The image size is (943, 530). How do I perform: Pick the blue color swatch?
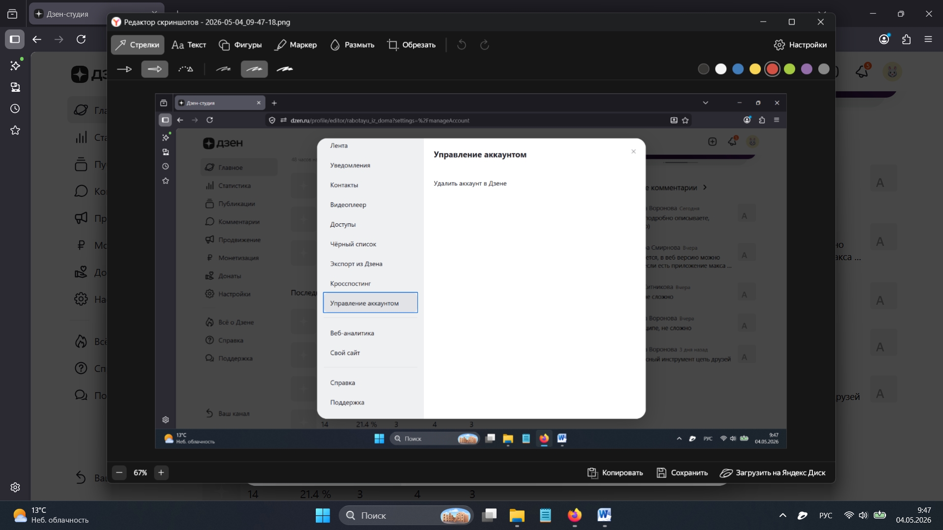(738, 69)
